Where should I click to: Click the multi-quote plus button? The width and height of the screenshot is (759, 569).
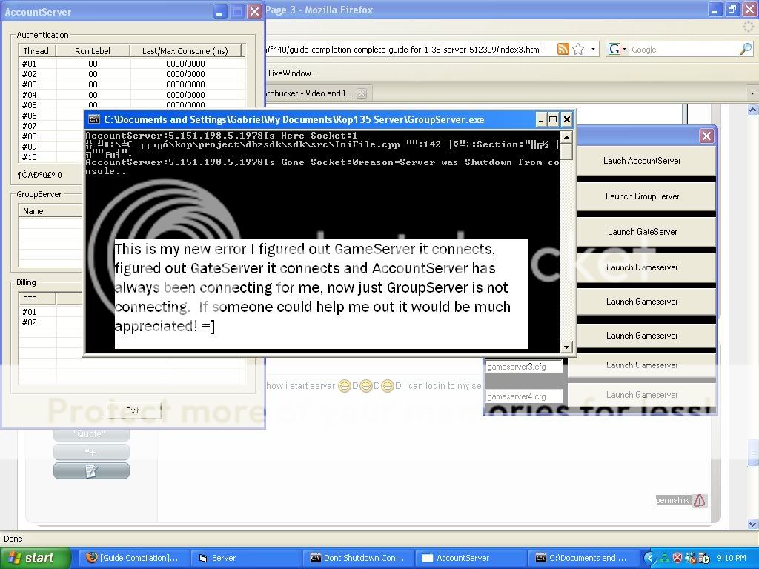(x=91, y=452)
